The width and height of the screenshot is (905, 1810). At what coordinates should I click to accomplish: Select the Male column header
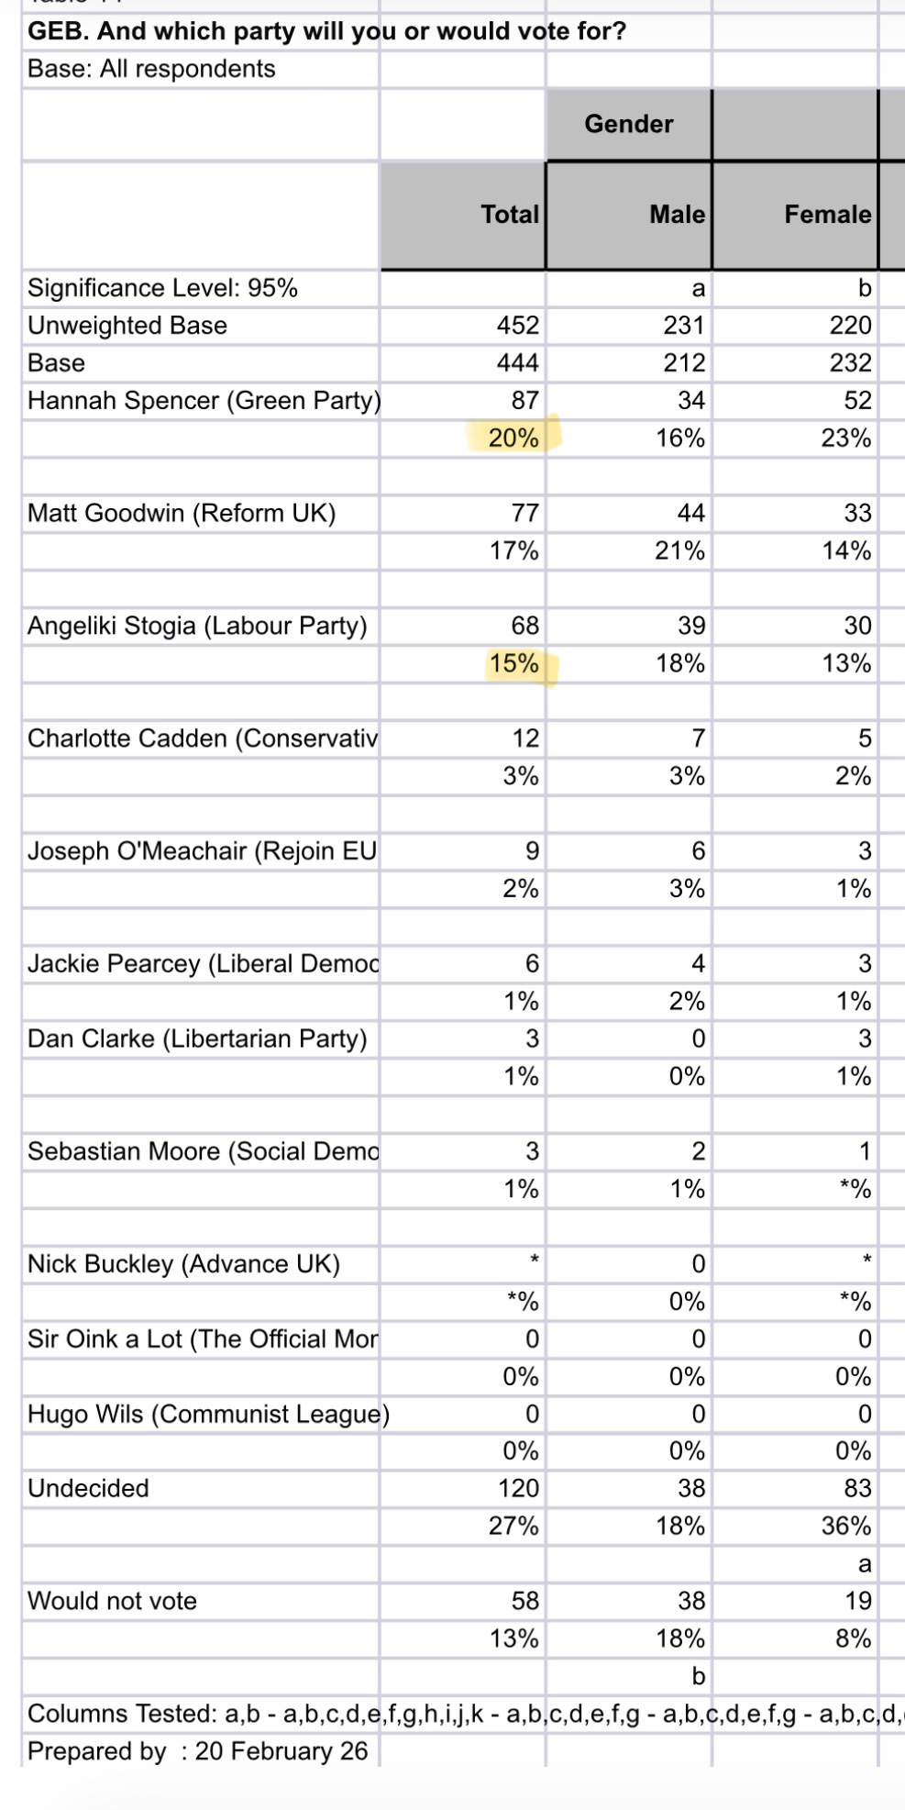[677, 214]
